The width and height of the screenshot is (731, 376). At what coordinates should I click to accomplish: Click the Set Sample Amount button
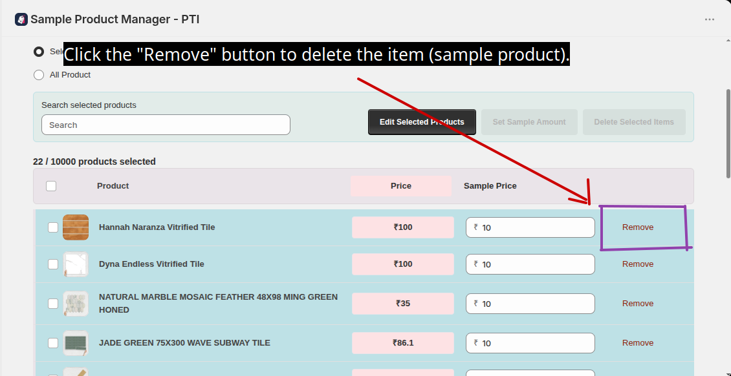529,122
